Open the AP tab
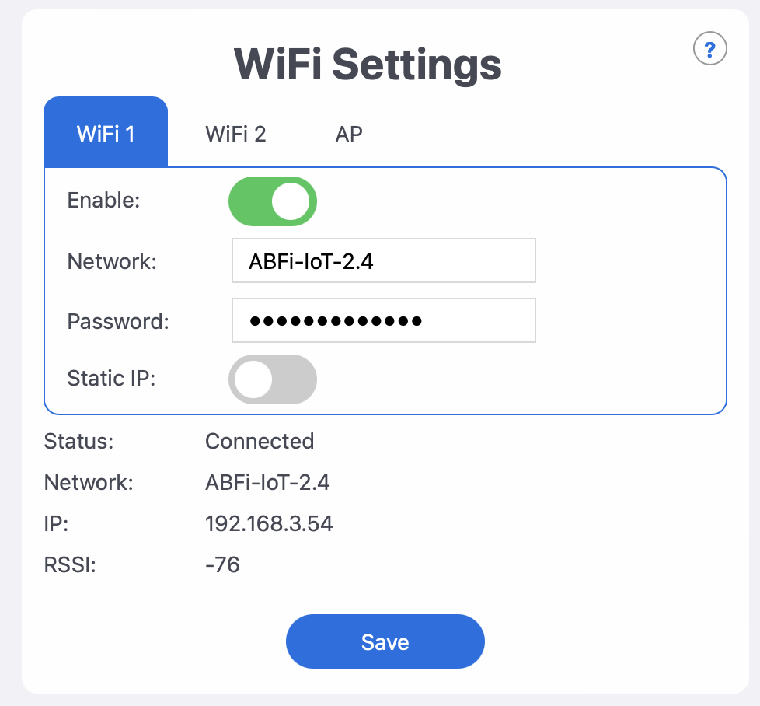 pyautogui.click(x=349, y=134)
